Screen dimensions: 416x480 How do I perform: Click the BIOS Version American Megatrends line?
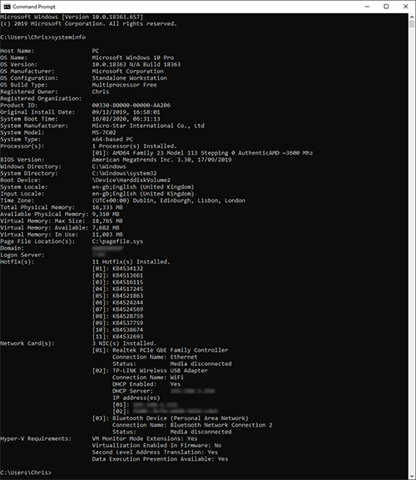[x=116, y=160]
